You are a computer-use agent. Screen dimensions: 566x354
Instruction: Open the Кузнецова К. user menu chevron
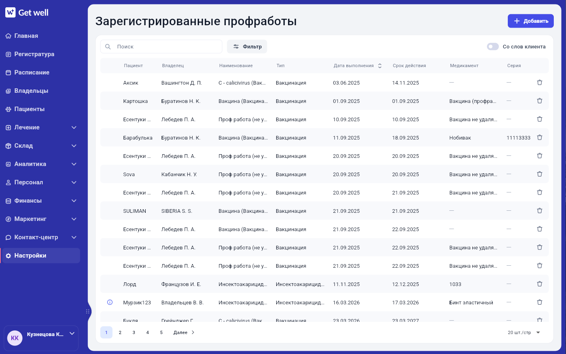[x=72, y=334]
